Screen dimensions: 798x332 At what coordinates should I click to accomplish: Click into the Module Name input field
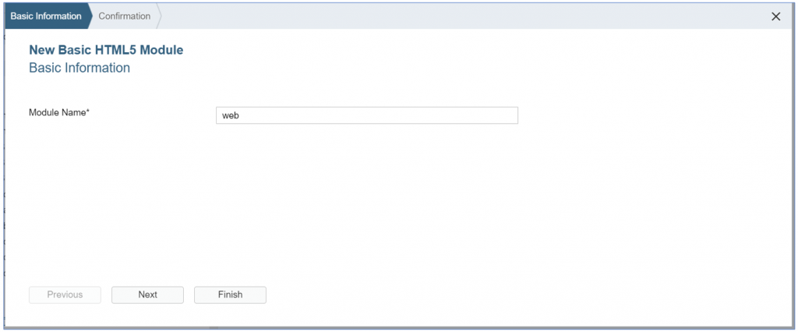366,115
